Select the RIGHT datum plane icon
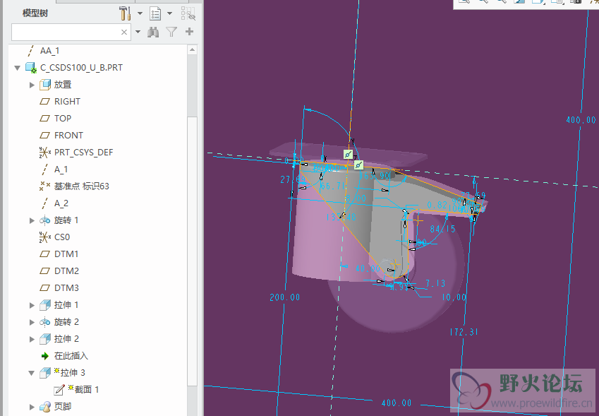Viewport: 599px width, 416px height. coord(44,101)
